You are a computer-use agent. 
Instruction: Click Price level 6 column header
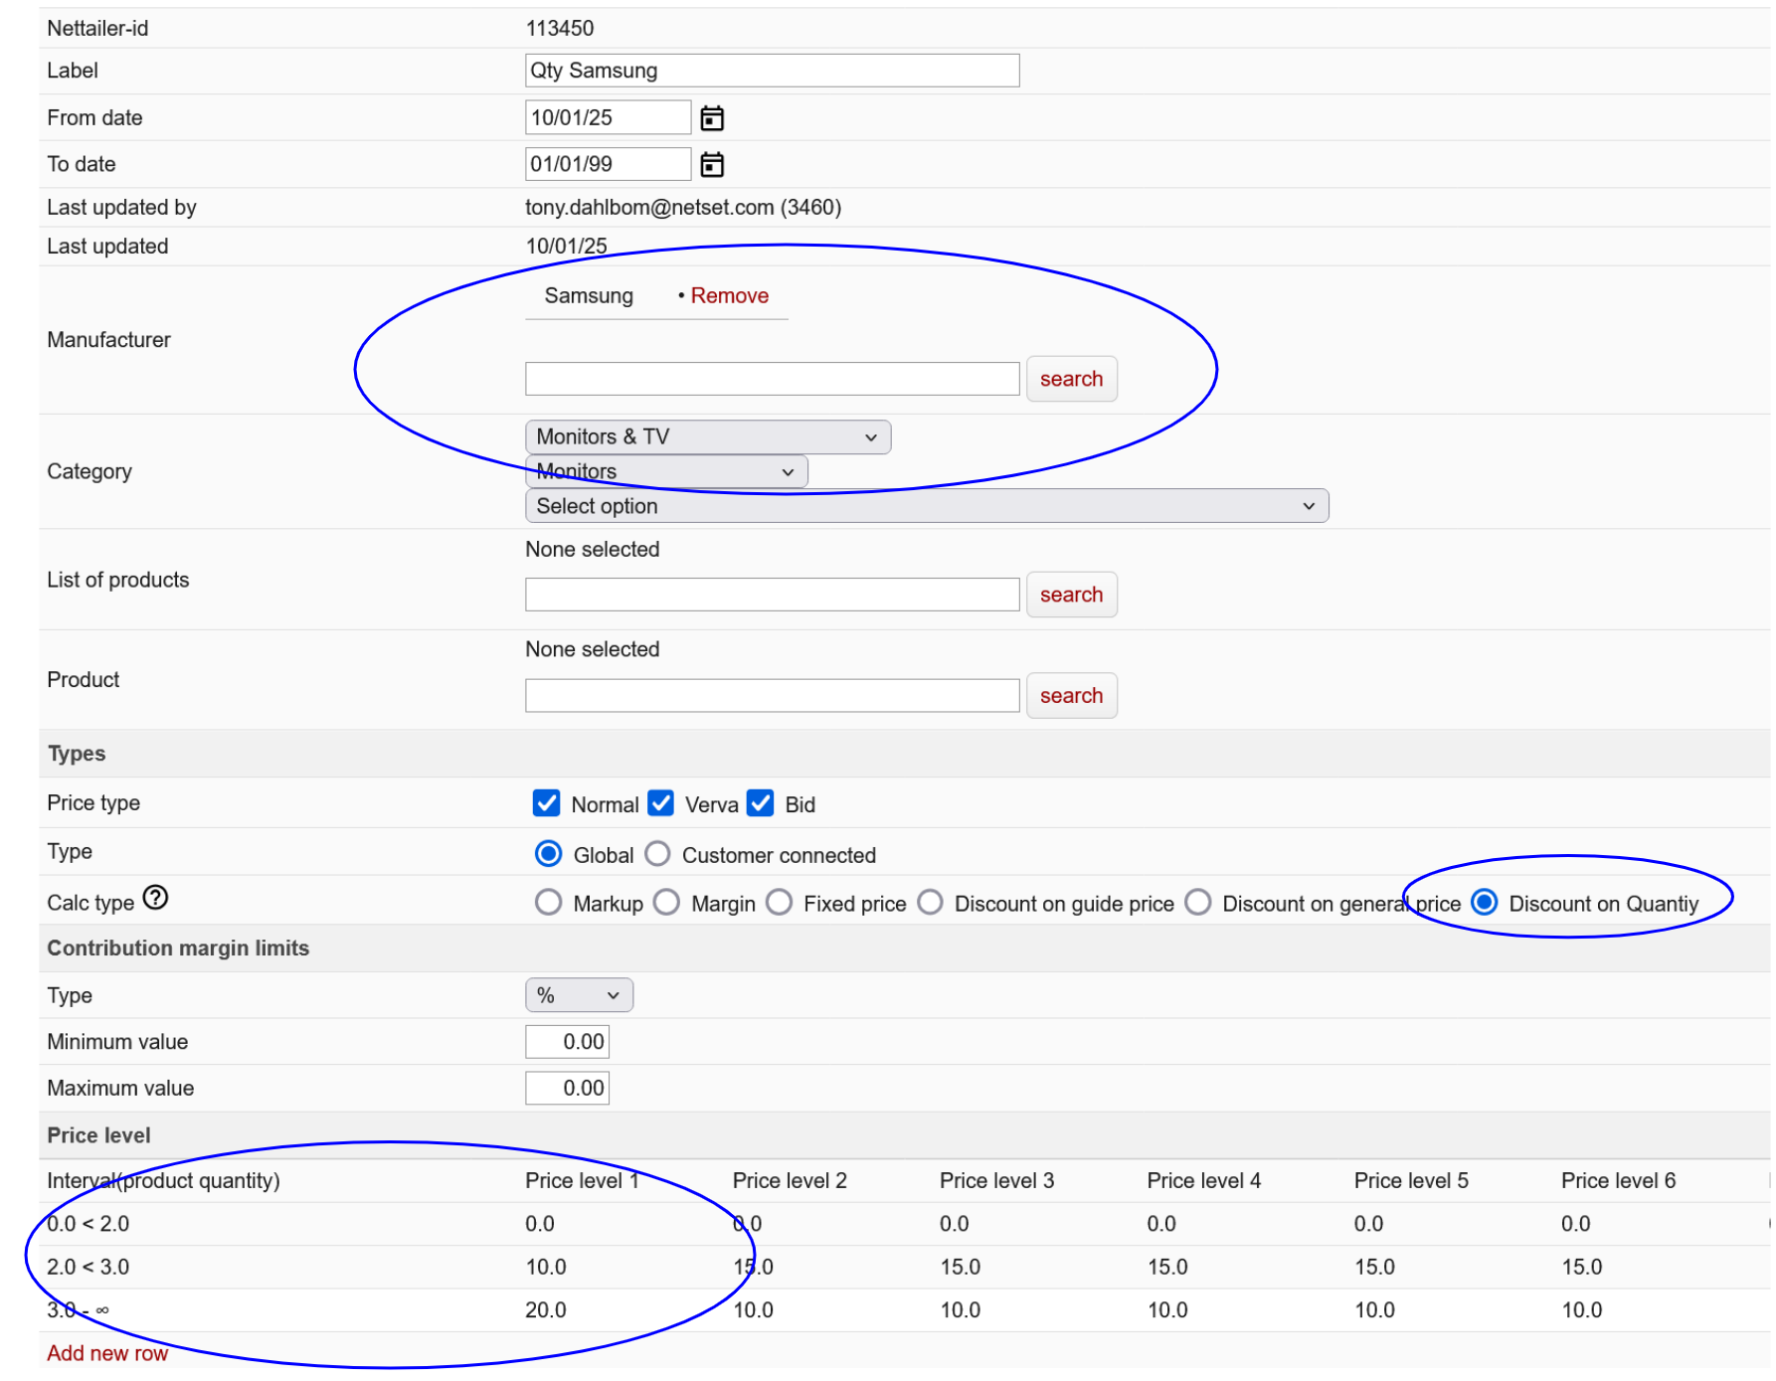pos(1618,1181)
